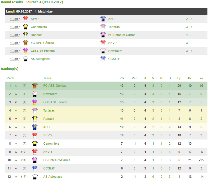The height and width of the screenshot is (186, 210).
Task: Click AS Autoglass white jersey in ranking
Action: pyautogui.click(x=35, y=177)
